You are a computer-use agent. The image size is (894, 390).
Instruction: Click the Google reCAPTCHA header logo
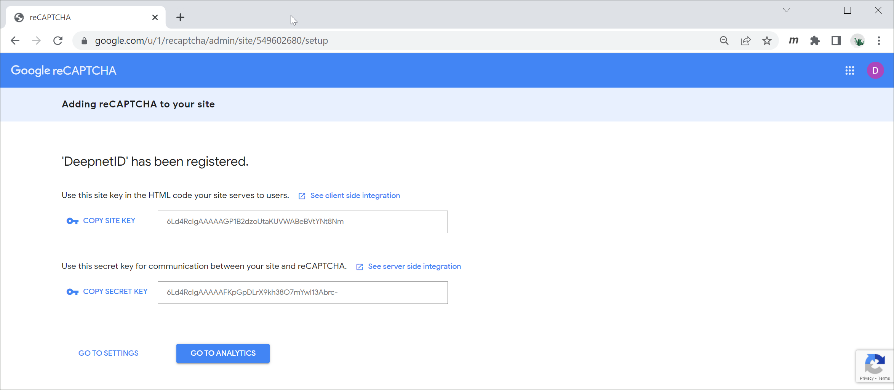pyautogui.click(x=64, y=70)
